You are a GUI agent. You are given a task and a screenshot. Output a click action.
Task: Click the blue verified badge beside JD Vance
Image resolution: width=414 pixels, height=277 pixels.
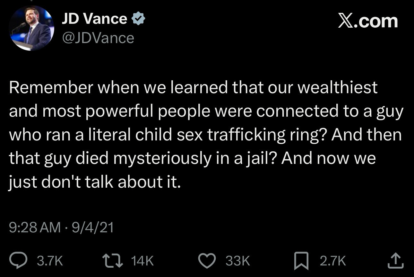139,18
